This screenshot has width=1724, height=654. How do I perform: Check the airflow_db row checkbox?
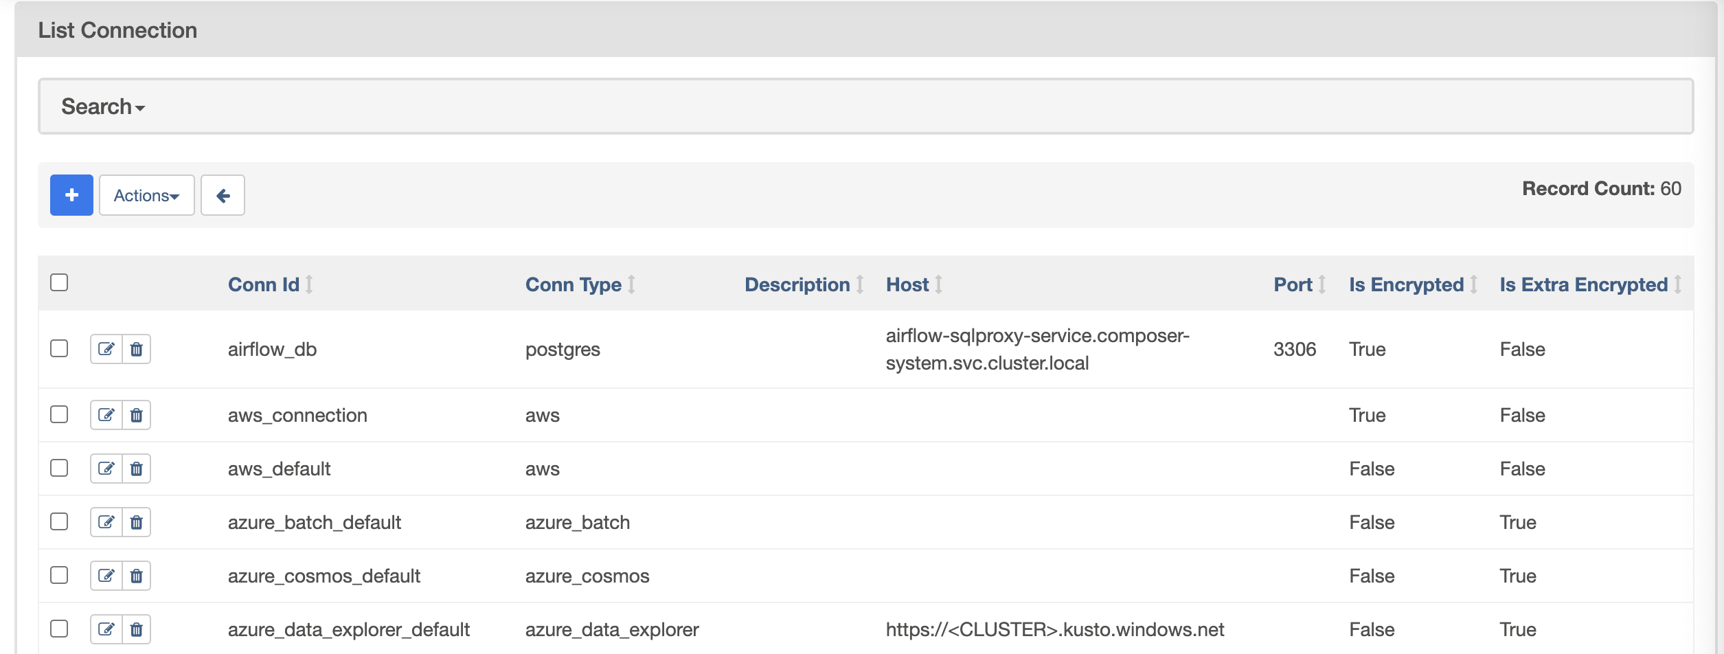tap(59, 348)
